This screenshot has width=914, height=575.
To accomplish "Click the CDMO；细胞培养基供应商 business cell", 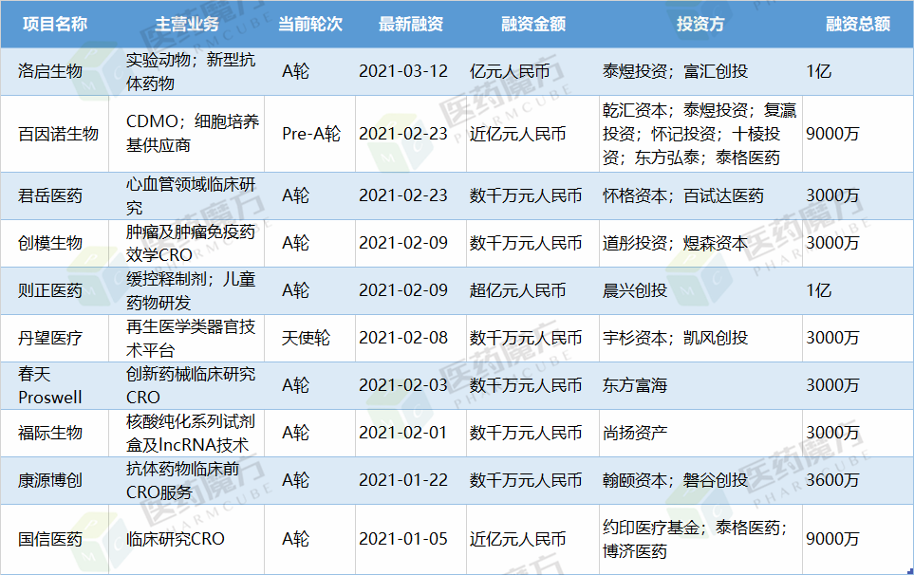I will pos(187,134).
